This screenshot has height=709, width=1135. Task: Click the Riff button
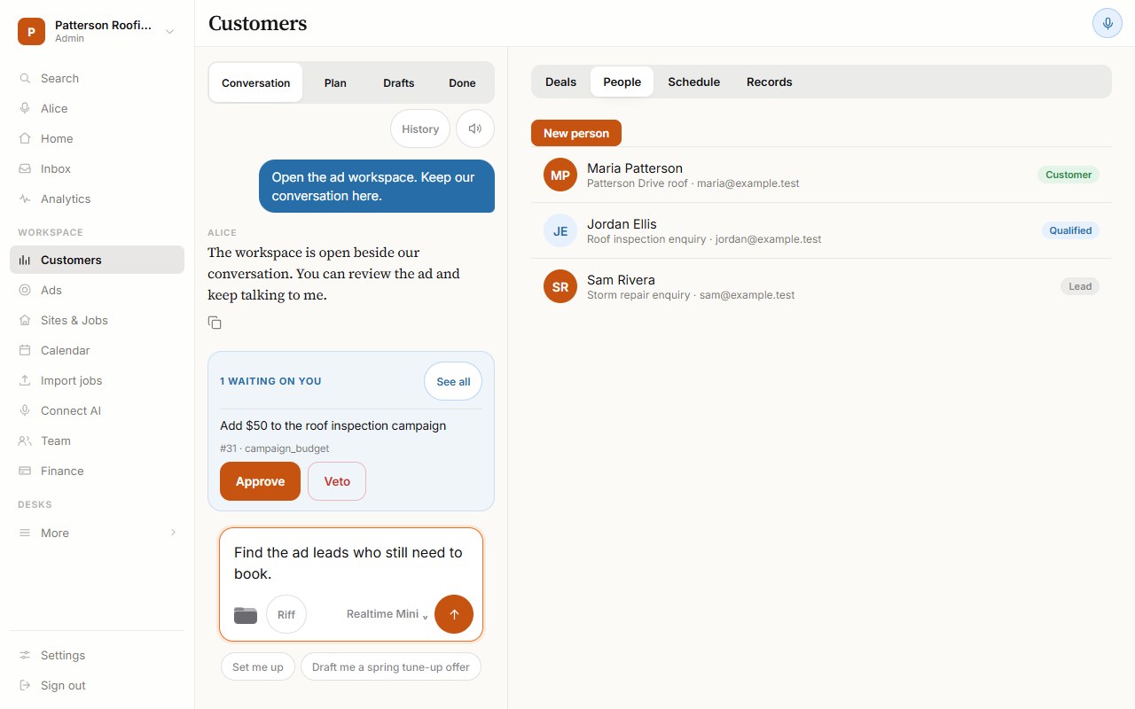coord(286,614)
